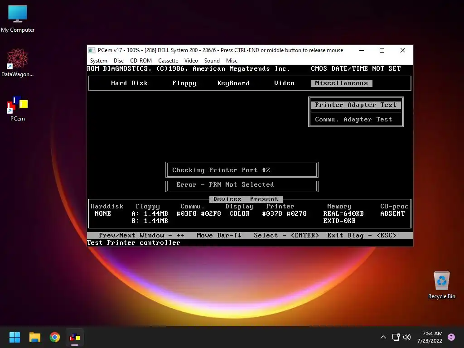
Task: Maximize the PCem window
Action: pyautogui.click(x=382, y=50)
